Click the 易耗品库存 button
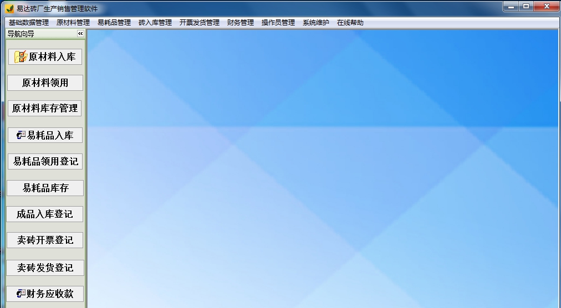The image size is (561, 308). click(45, 188)
